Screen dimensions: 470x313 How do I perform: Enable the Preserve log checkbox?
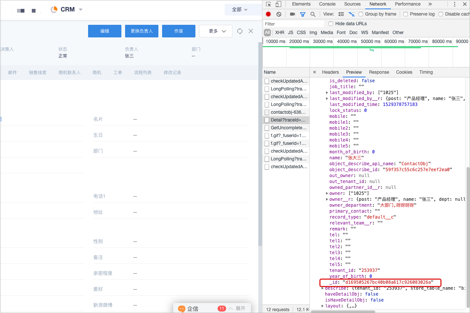coord(406,14)
